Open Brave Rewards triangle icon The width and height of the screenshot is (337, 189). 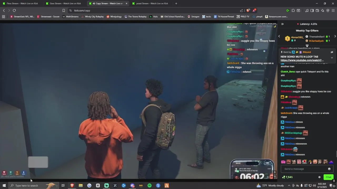pyautogui.click(x=254, y=10)
